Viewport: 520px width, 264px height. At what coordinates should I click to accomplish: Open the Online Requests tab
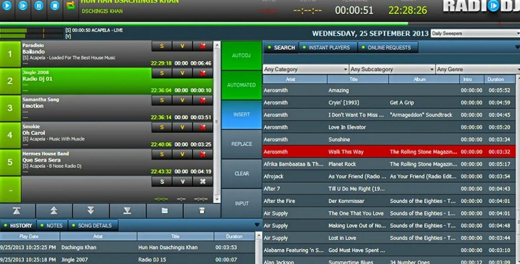[388, 47]
